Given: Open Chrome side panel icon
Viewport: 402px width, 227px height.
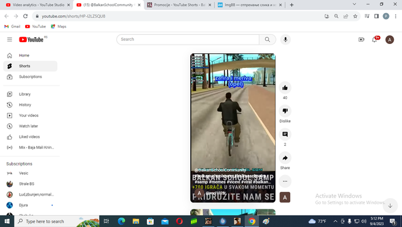Looking at the screenshot, I should (x=376, y=16).
